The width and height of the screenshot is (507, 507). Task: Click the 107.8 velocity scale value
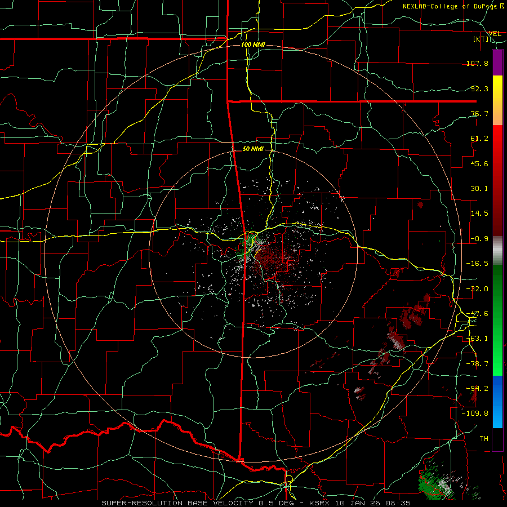click(x=477, y=63)
